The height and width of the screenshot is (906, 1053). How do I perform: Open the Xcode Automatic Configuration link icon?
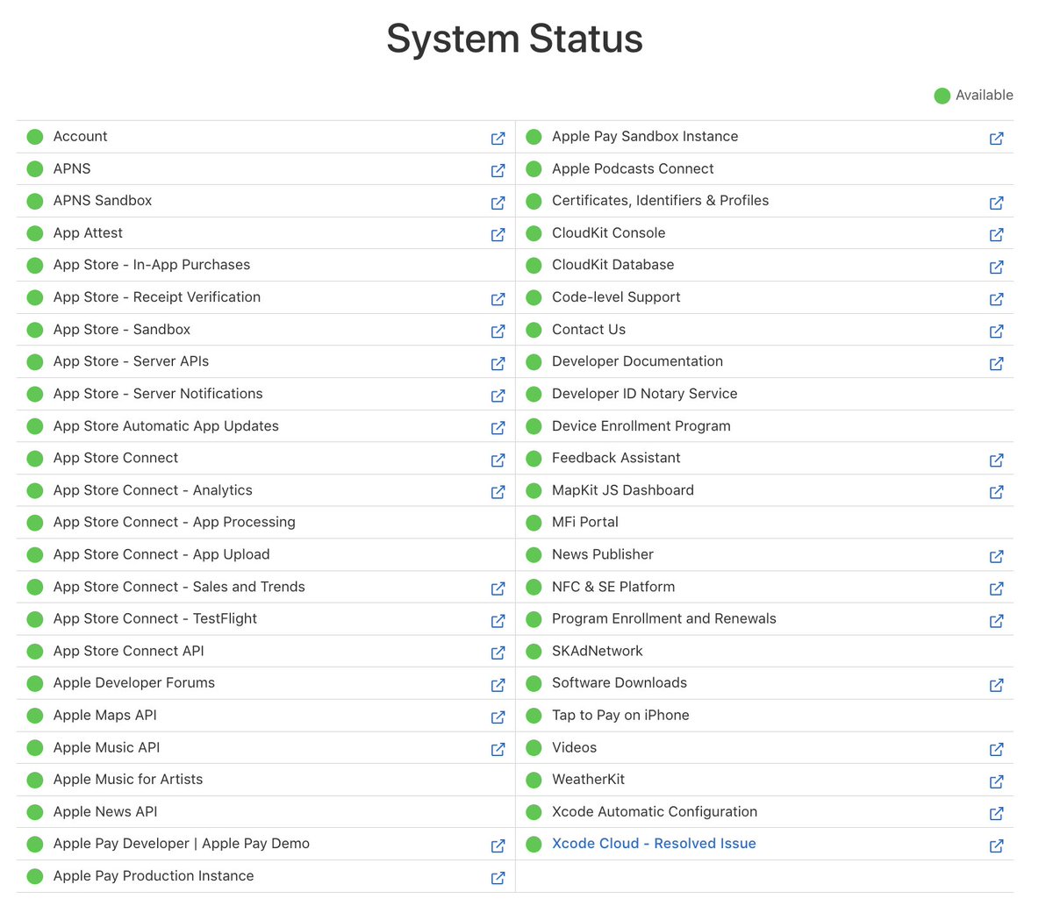pos(996,813)
